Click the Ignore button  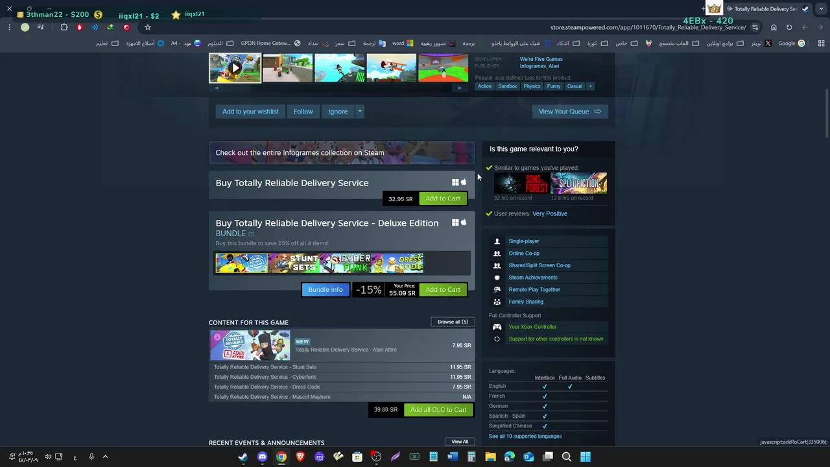coord(338,112)
